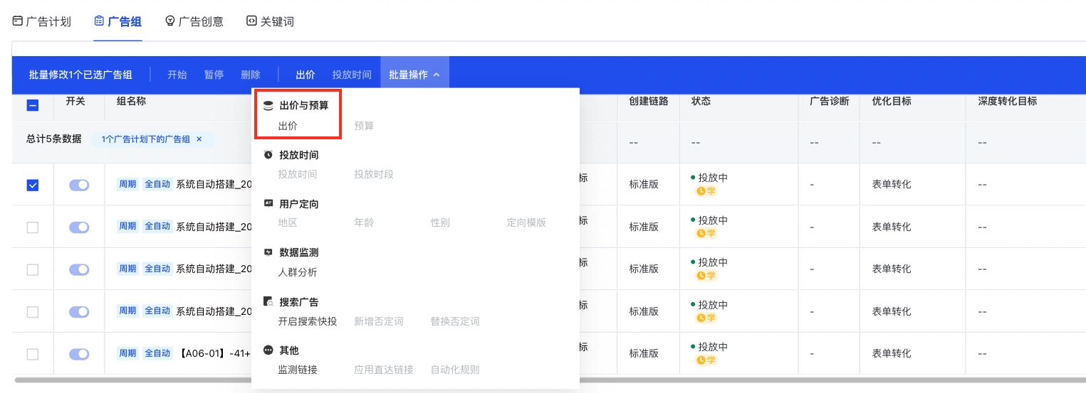1086x393 pixels.
Task: Click the 数据监测 section icon
Action: tap(268, 252)
